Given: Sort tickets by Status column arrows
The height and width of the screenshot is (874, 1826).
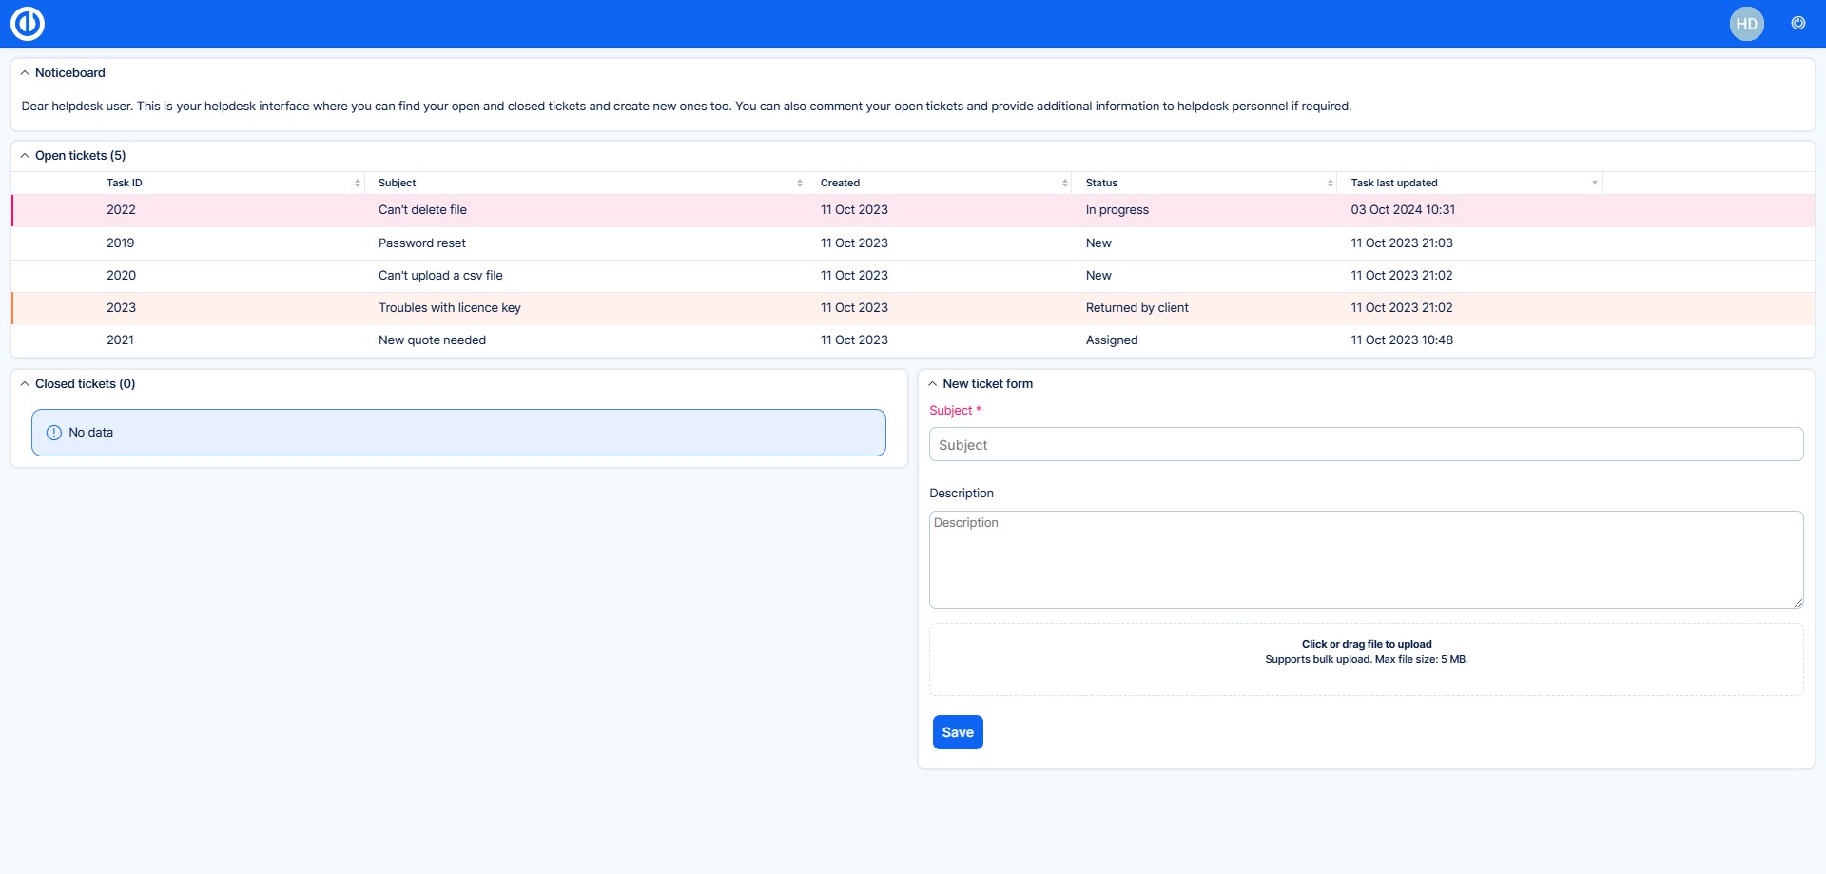Looking at the screenshot, I should point(1331,183).
